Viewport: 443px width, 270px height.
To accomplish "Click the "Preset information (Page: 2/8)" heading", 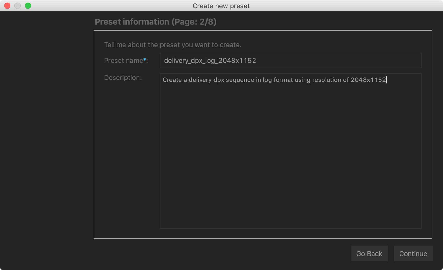I will (x=156, y=22).
